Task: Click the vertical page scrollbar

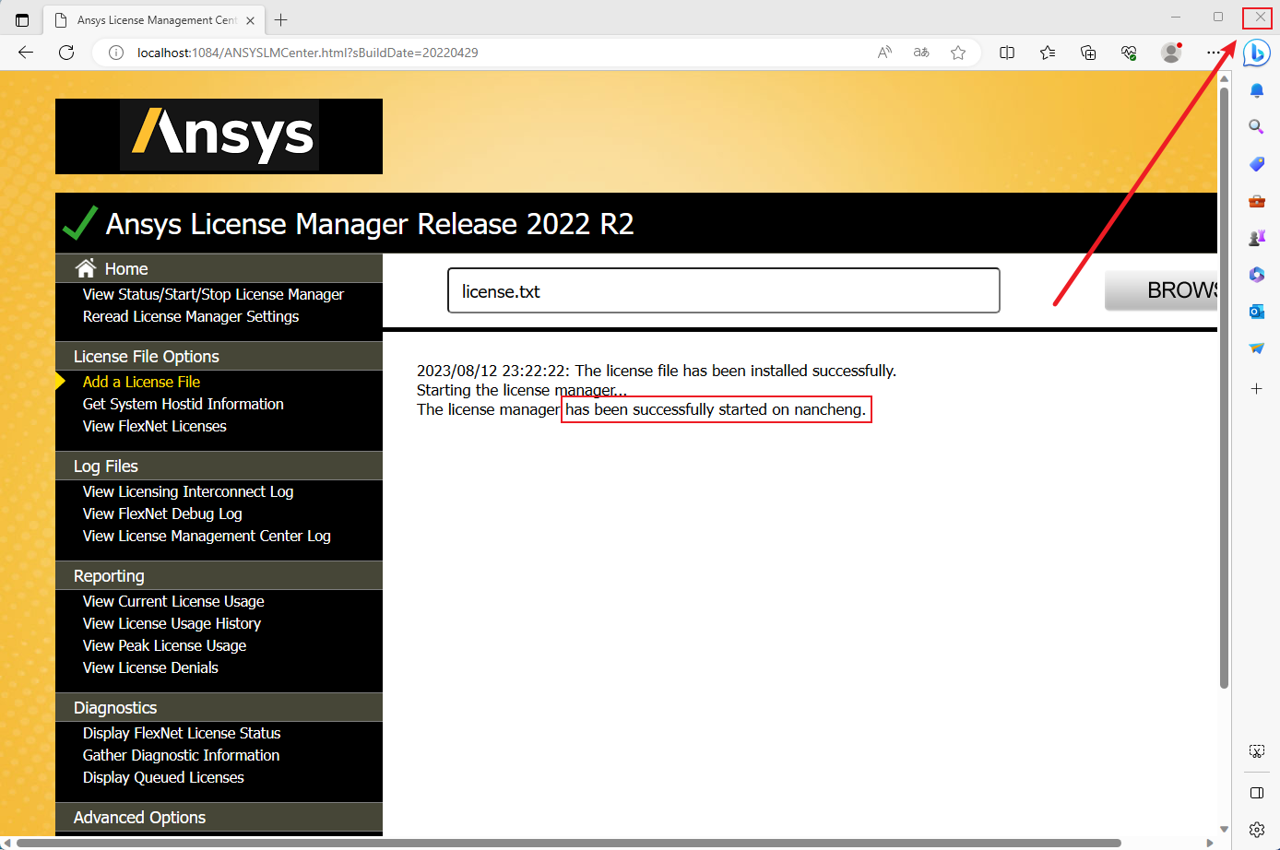Action: tap(1224, 387)
